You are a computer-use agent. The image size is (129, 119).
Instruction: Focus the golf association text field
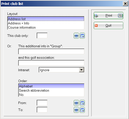point(51,63)
